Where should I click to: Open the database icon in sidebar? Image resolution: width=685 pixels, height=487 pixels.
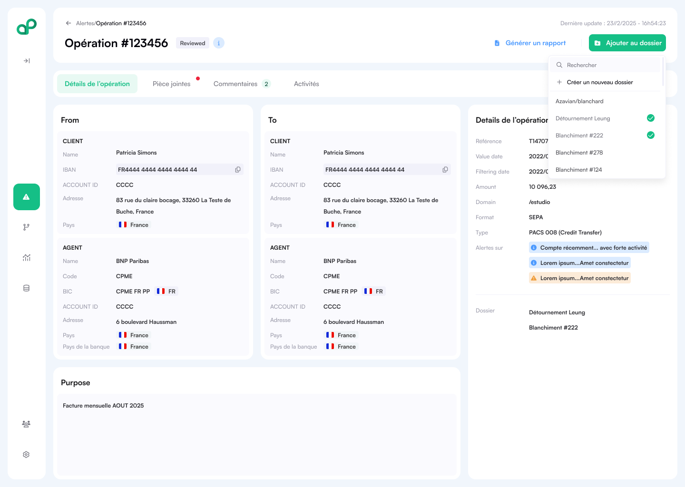click(x=27, y=288)
